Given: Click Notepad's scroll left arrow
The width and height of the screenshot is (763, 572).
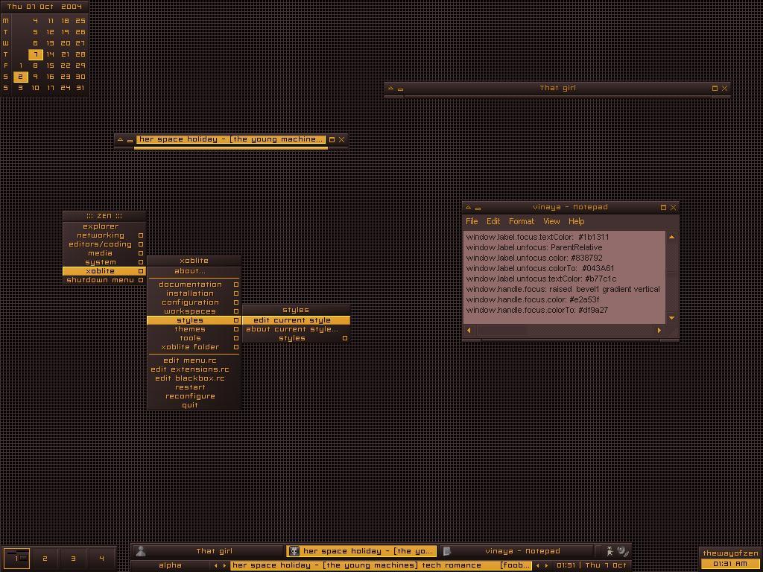Looking at the screenshot, I should click(469, 330).
